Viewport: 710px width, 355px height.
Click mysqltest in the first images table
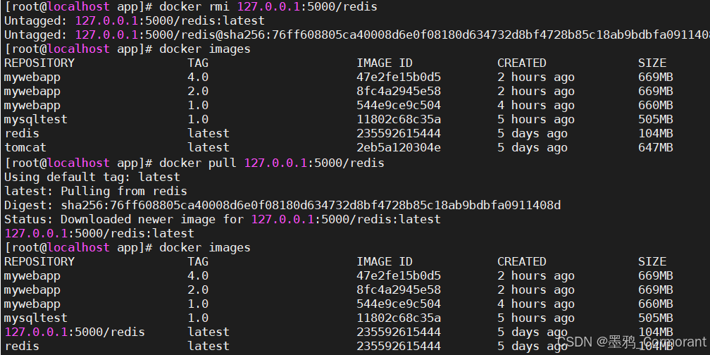[36, 120]
